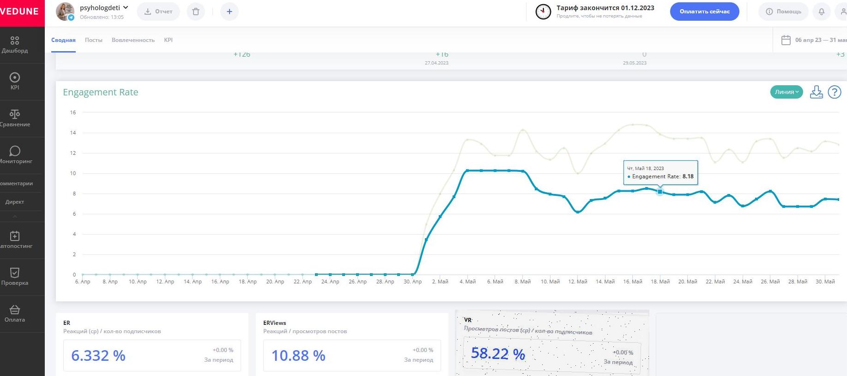Image resolution: width=847 pixels, height=376 pixels.
Task: Click the psyhologdeti account avatar
Action: tap(65, 12)
